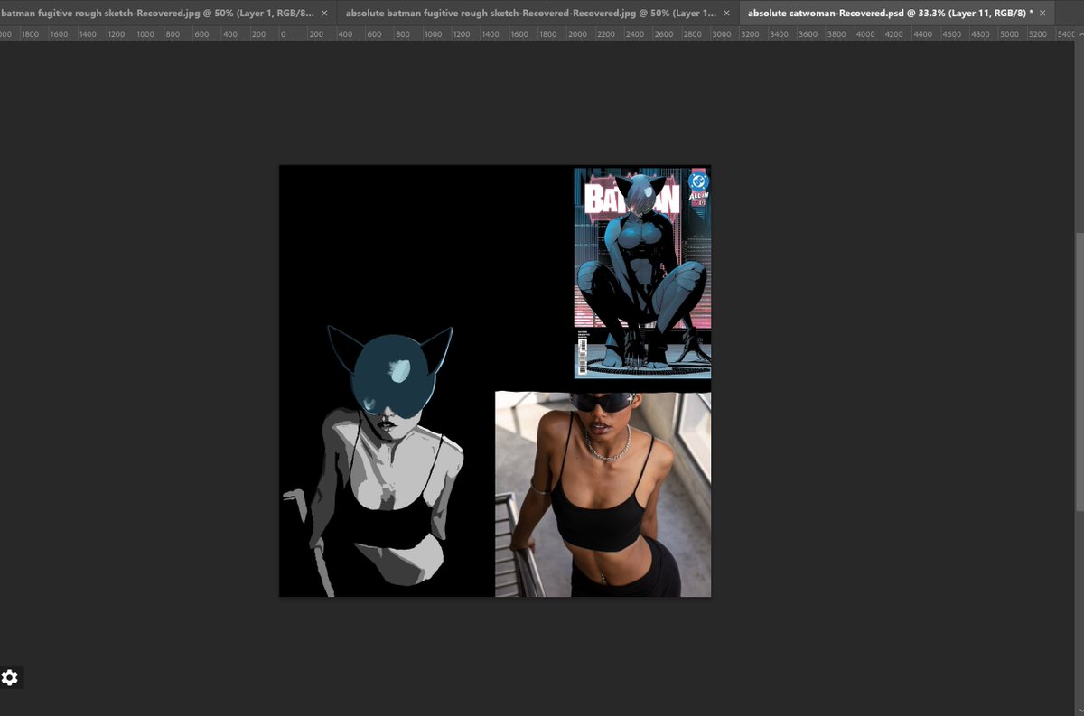Viewport: 1084px width, 716px height.
Task: Close the absolute catwoman-Recovered.psd tab
Action: (x=1042, y=14)
